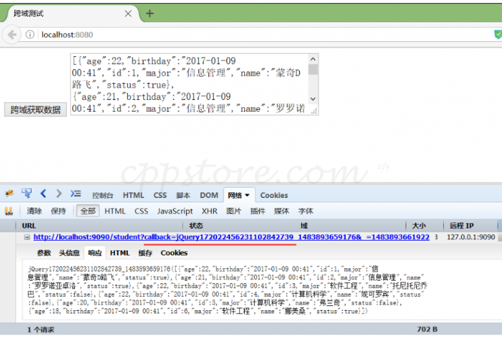Select the 全部 filter toggle
This screenshot has height=338, width=502.
coord(88,211)
